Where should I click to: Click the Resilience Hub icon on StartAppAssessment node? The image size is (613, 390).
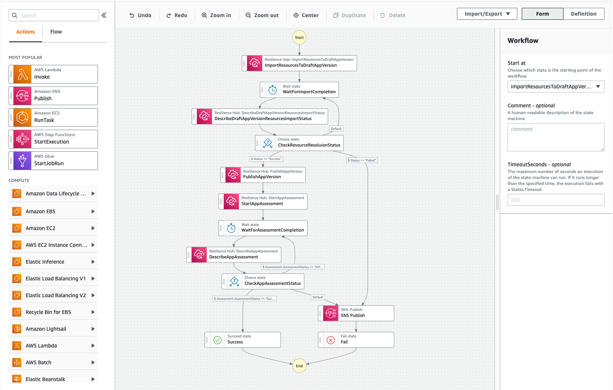pos(231,201)
